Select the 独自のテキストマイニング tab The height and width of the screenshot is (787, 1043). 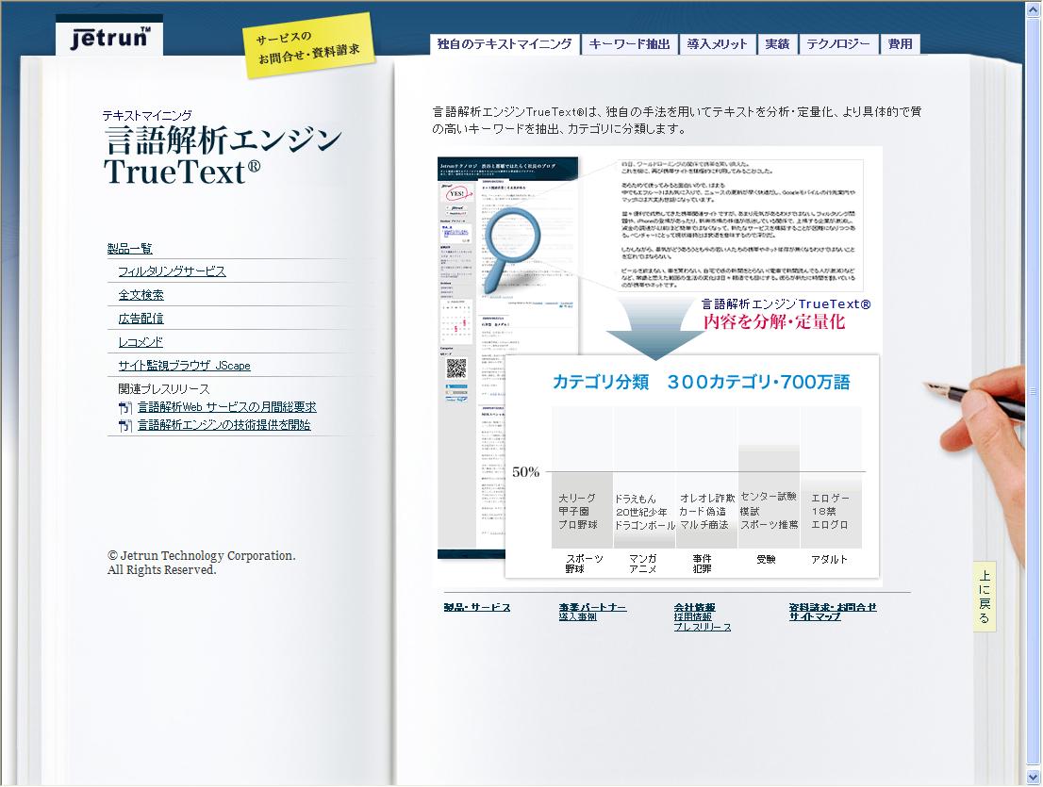(x=505, y=44)
